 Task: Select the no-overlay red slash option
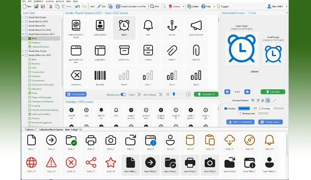click(x=274, y=100)
